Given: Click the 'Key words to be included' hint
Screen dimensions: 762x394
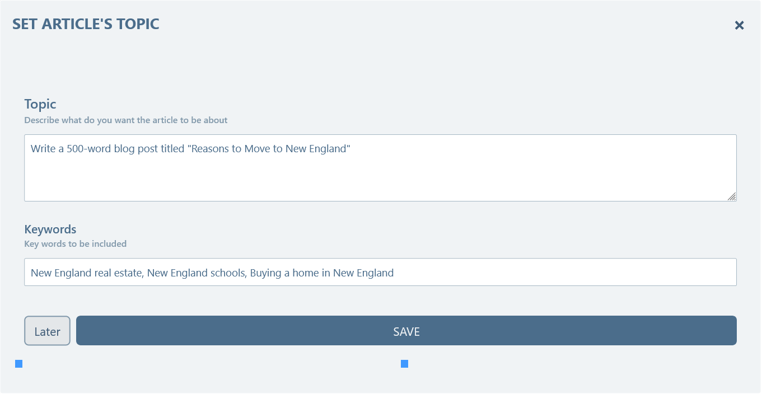Looking at the screenshot, I should pyautogui.click(x=75, y=244).
